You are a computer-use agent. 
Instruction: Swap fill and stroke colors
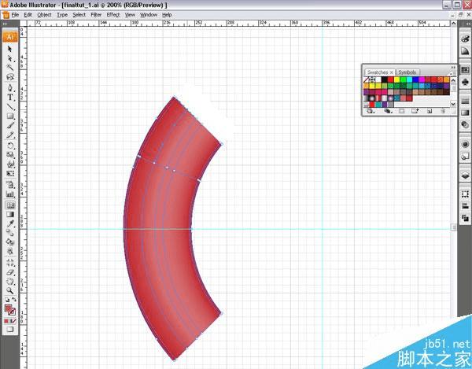click(13, 300)
